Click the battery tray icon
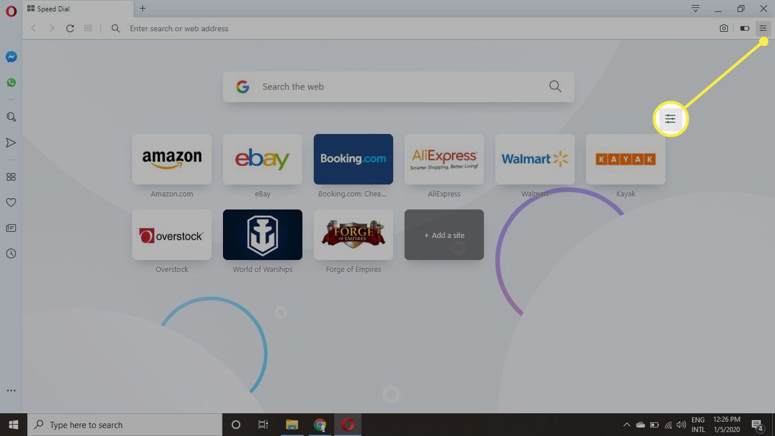 [654, 425]
